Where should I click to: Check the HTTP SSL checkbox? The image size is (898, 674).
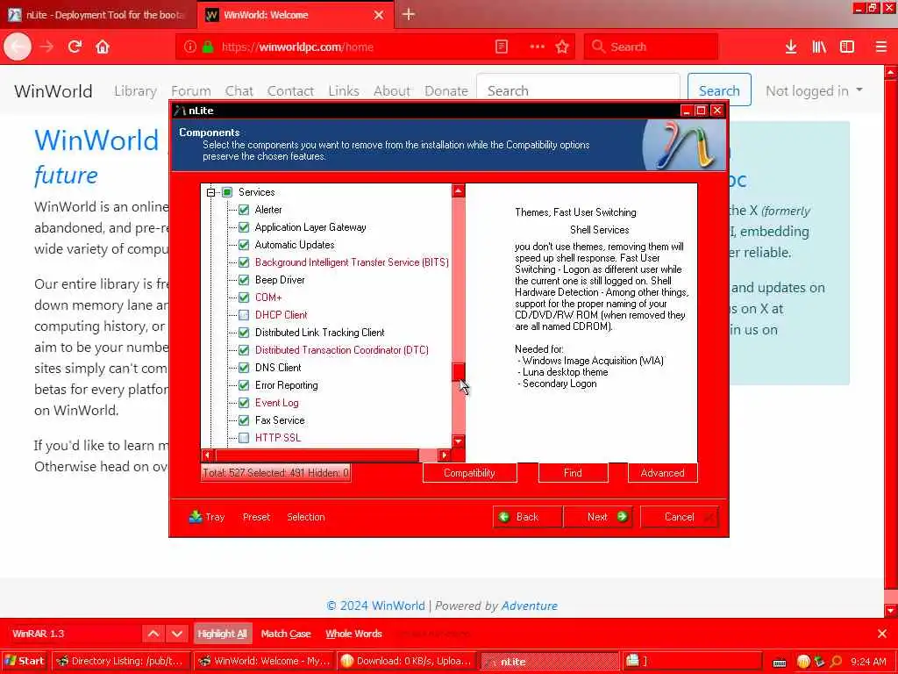(x=244, y=438)
